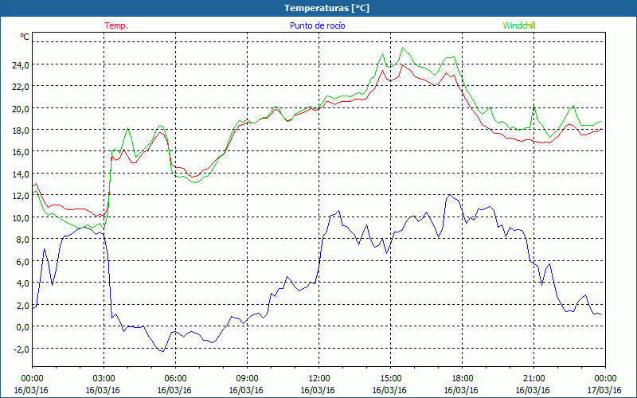Click the 'Temperaturas [°C]' chart title

326,8
